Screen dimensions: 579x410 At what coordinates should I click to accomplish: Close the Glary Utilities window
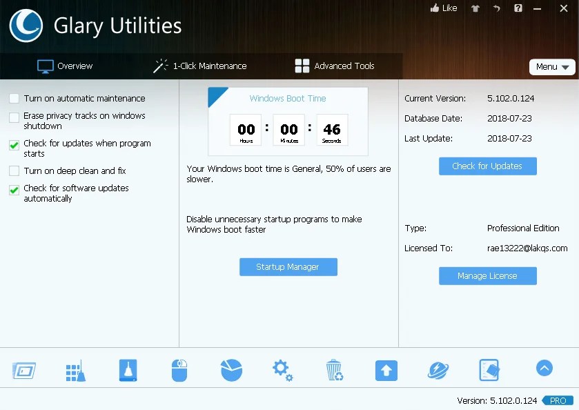click(x=564, y=8)
